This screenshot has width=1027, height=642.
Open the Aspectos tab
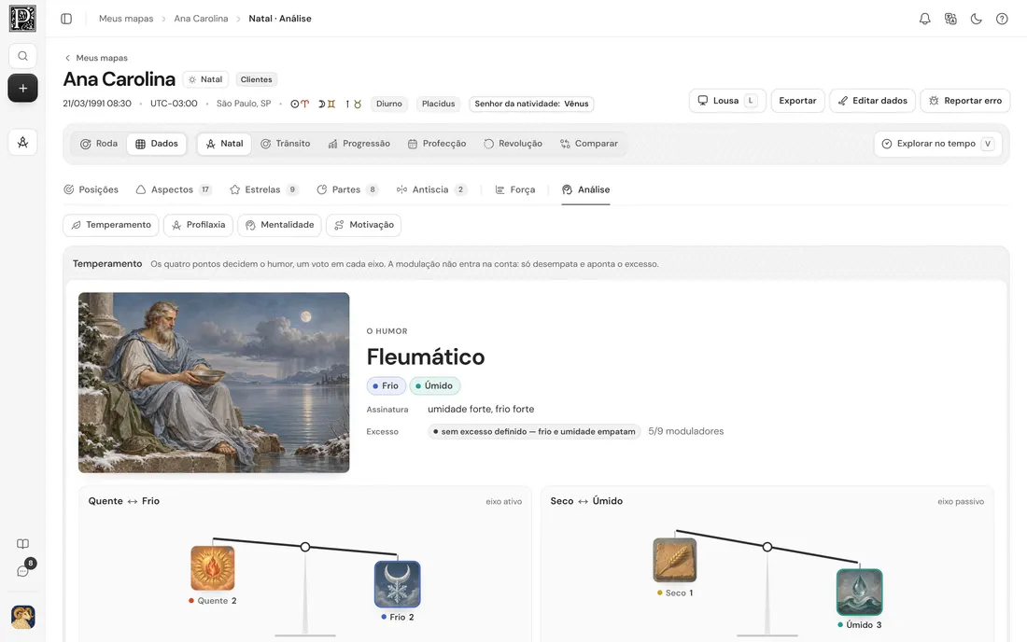pyautogui.click(x=173, y=189)
